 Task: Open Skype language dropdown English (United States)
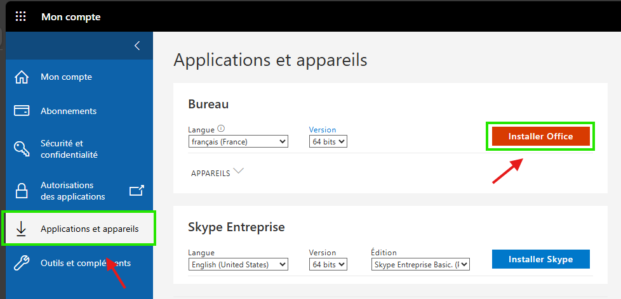(238, 264)
